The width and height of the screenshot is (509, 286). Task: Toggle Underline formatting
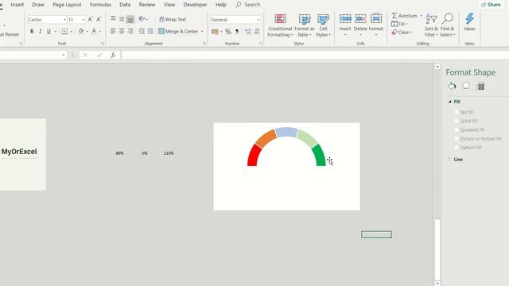pos(49,32)
